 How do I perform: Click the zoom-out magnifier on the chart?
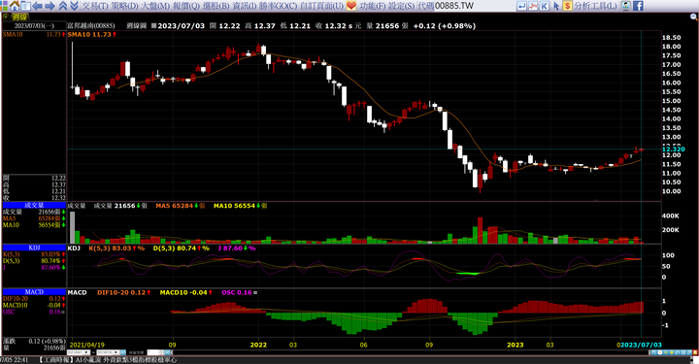694,17
